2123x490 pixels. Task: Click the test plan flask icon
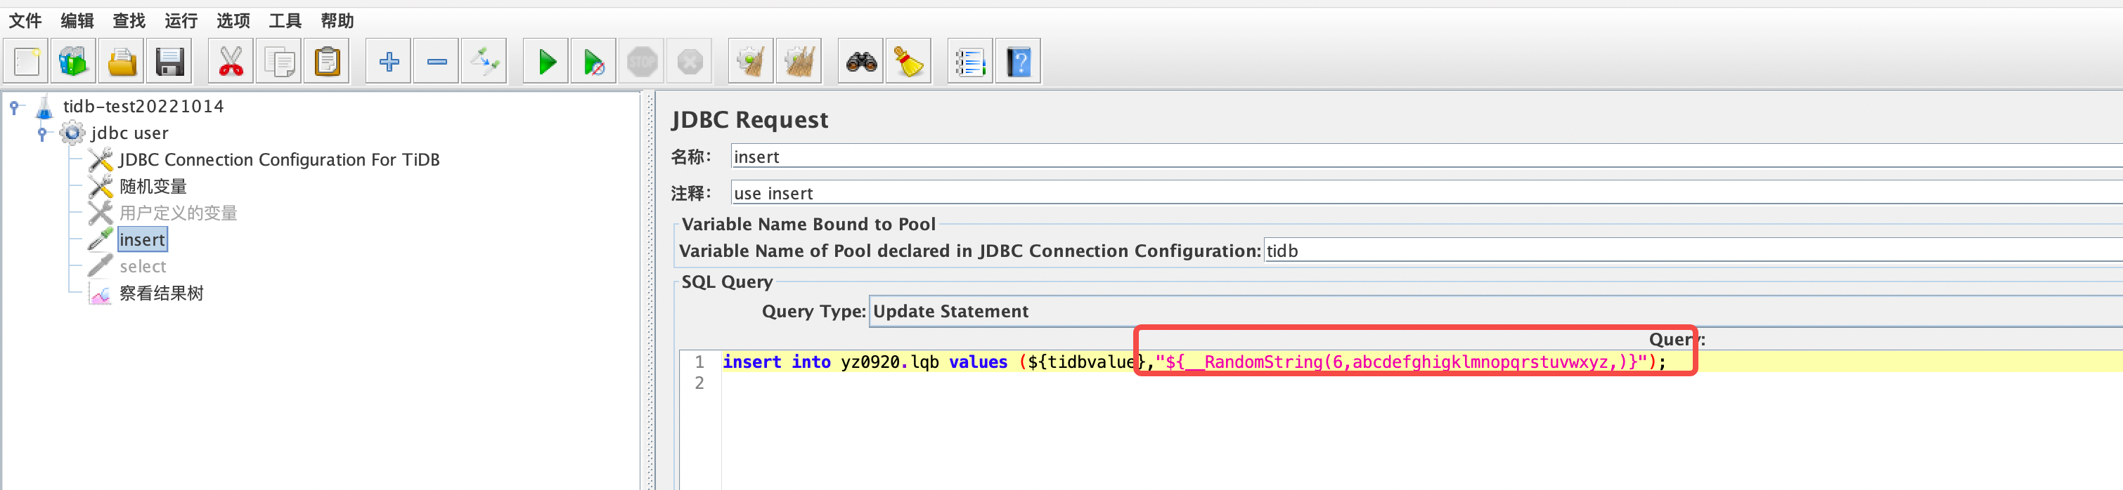tap(44, 106)
